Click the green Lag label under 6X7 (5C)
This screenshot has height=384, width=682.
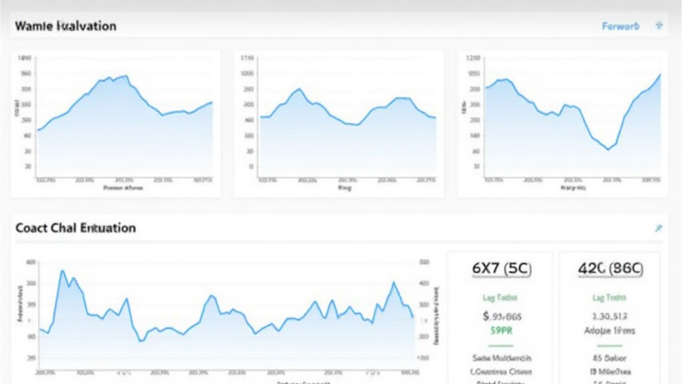point(500,298)
